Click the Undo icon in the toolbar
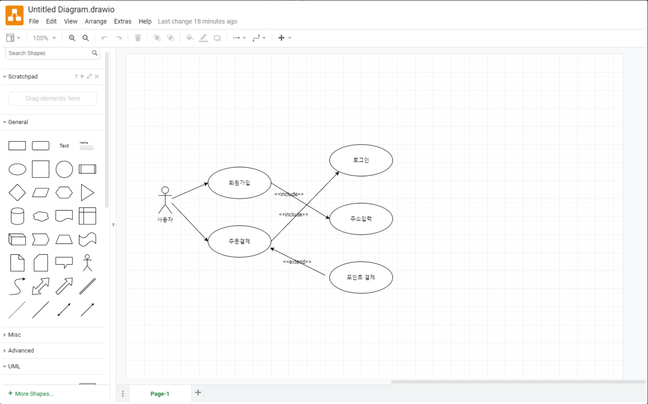This screenshot has width=648, height=404. 104,38
